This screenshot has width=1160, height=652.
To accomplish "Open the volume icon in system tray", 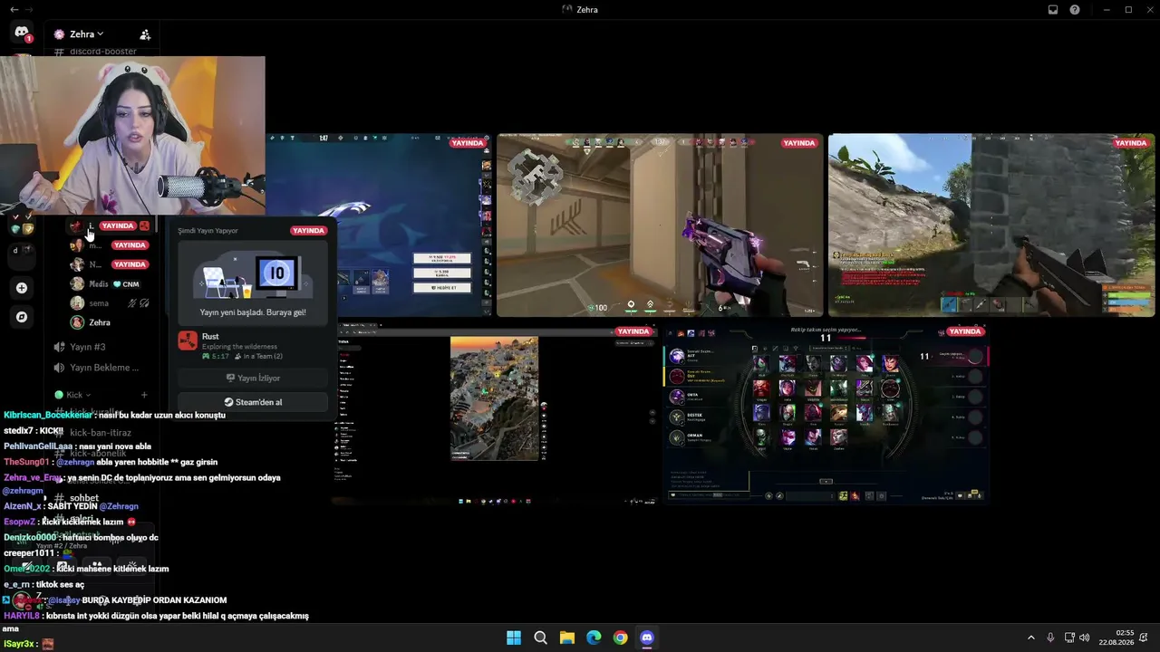I will (x=1085, y=638).
